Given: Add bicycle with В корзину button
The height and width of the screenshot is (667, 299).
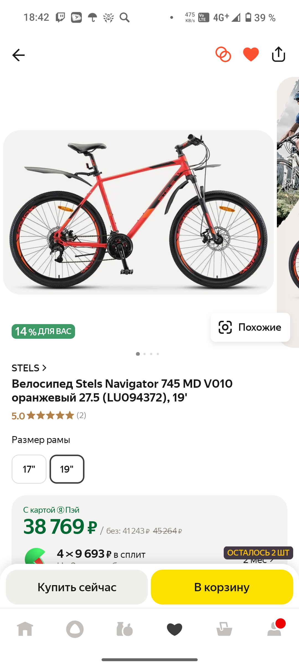Looking at the screenshot, I should tap(222, 587).
